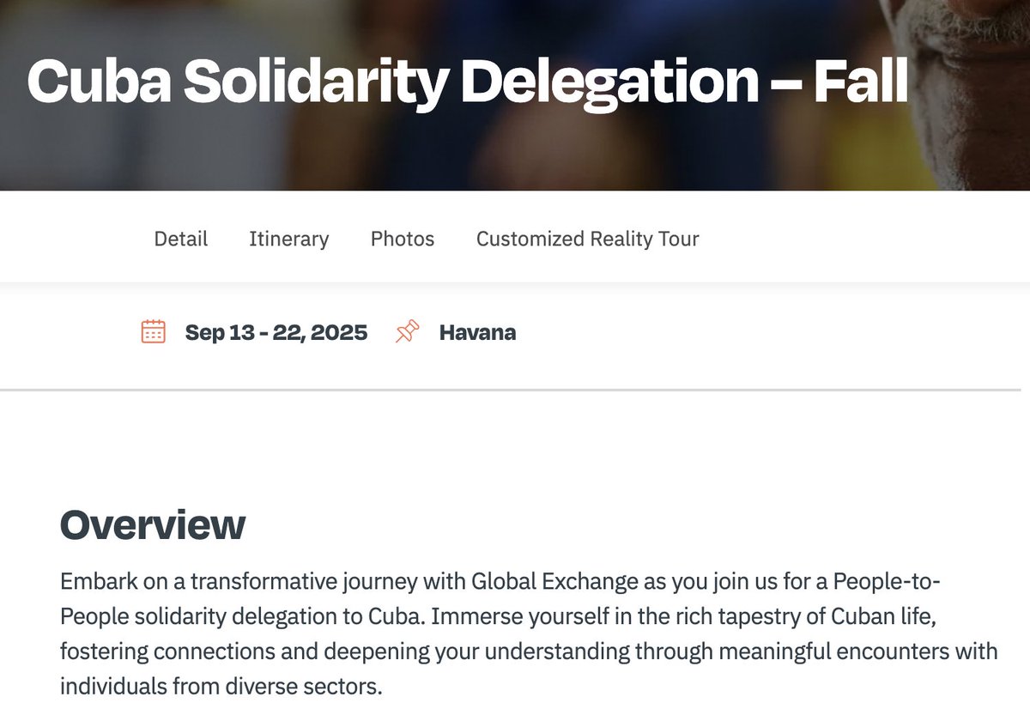Select the Photos tab

(403, 239)
